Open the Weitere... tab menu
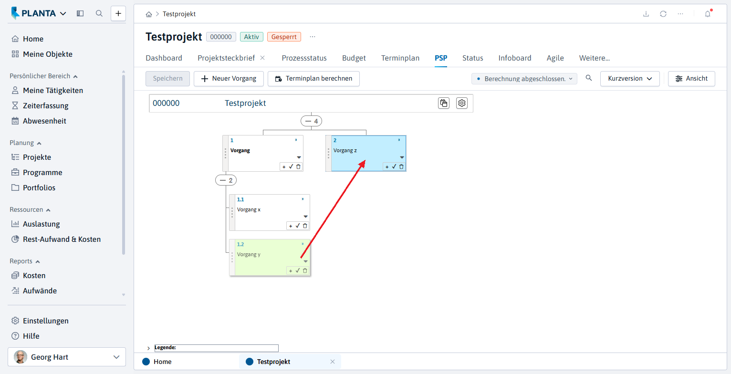Image resolution: width=731 pixels, height=374 pixels. click(595, 58)
